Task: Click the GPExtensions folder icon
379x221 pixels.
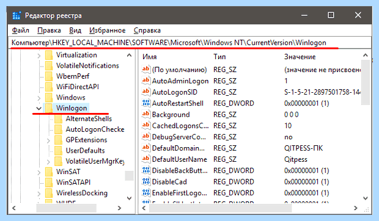Action: [59, 140]
